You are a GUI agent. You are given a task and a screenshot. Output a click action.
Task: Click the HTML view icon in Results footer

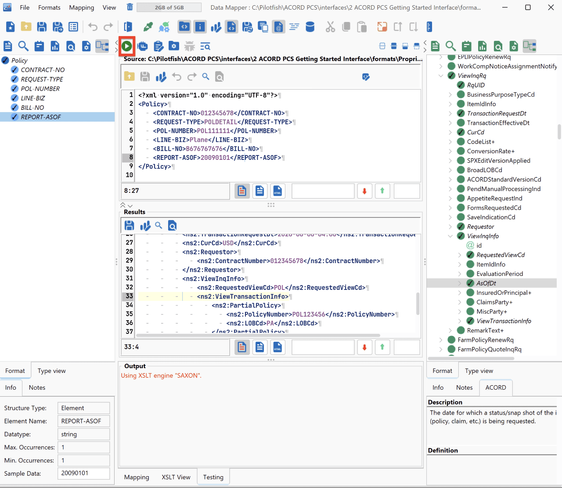tap(277, 347)
